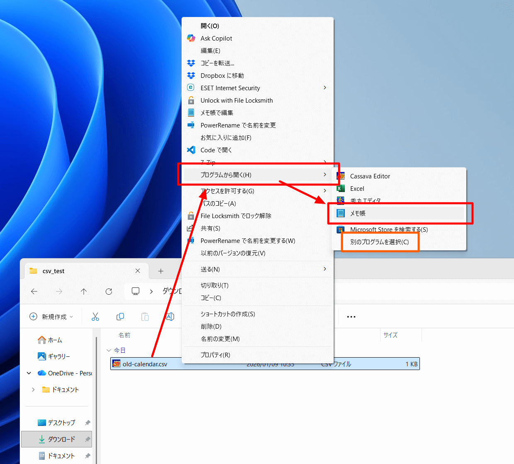This screenshot has width=514, height=464.
Task: Collapse the OneDrive tree node
Action: coord(29,373)
